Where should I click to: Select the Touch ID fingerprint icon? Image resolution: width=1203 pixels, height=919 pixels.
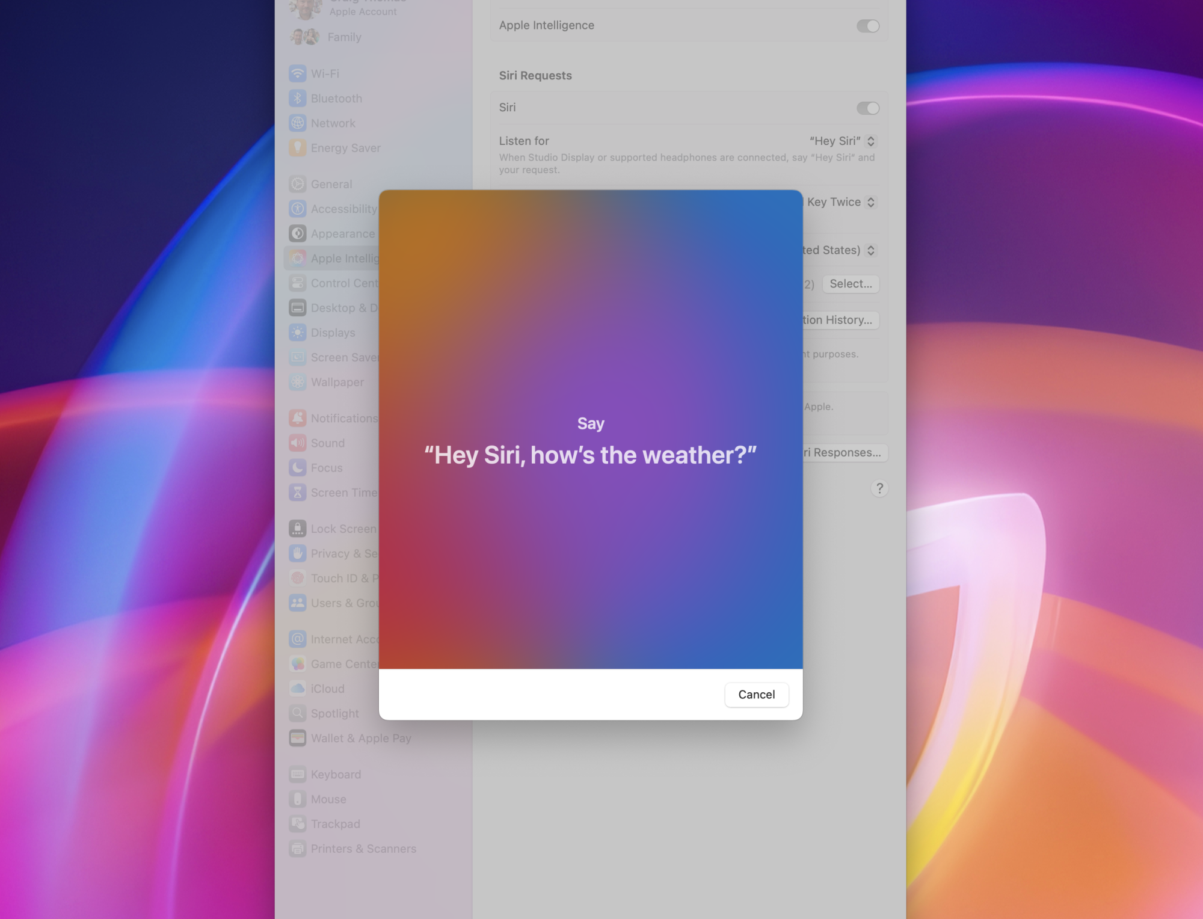[x=298, y=578]
